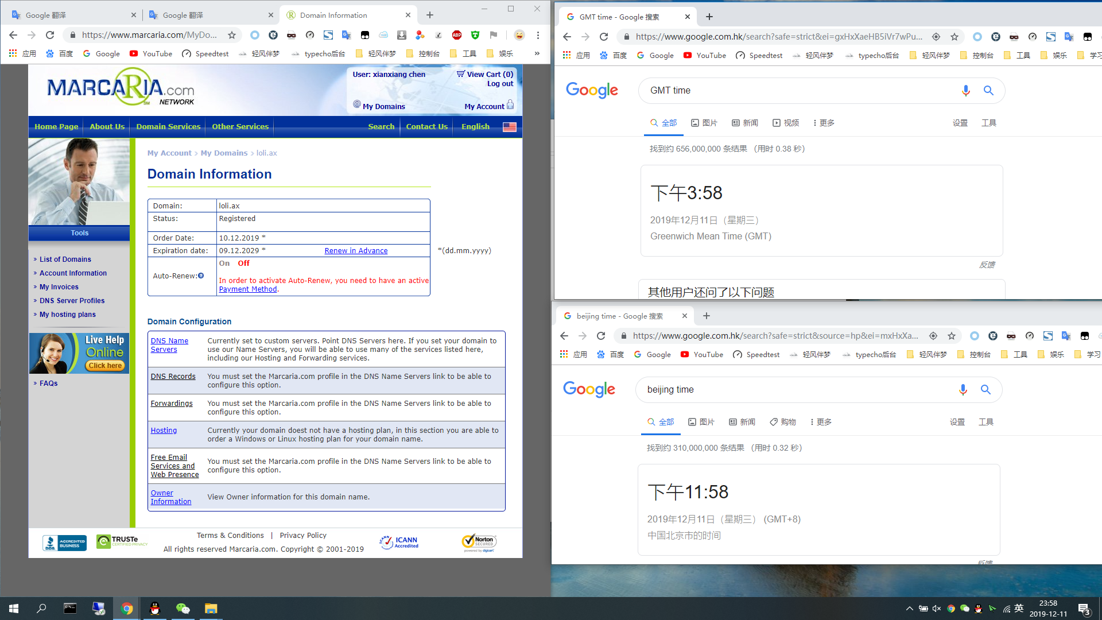Expand the system tray hidden icons arrow
The height and width of the screenshot is (620, 1102).
tap(909, 609)
